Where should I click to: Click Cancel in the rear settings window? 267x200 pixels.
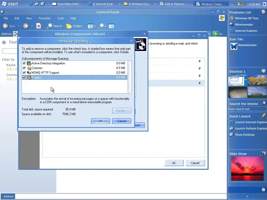click(x=195, y=163)
